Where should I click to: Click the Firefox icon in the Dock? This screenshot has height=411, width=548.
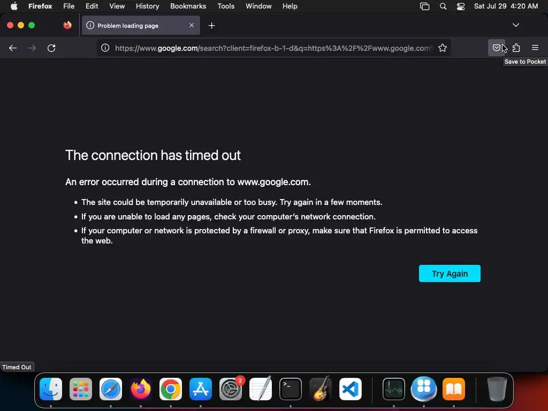pos(141,389)
